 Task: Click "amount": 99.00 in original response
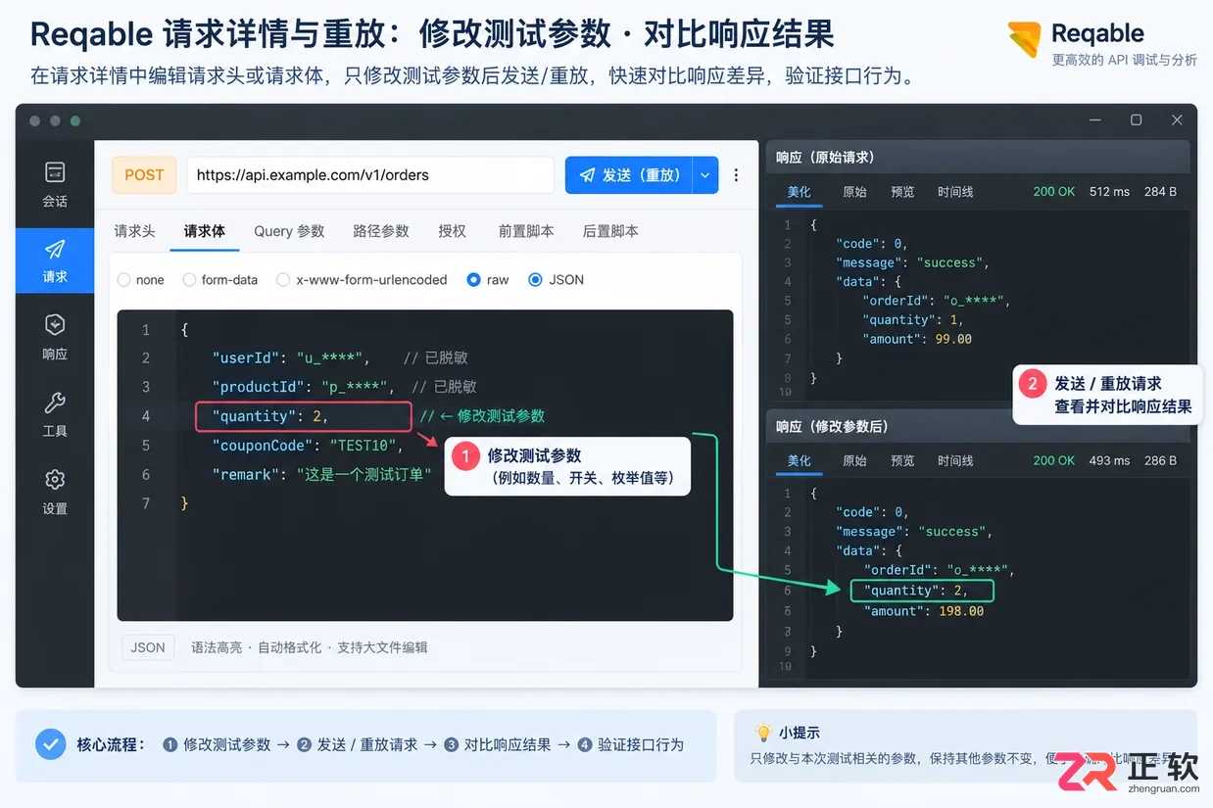(917, 339)
